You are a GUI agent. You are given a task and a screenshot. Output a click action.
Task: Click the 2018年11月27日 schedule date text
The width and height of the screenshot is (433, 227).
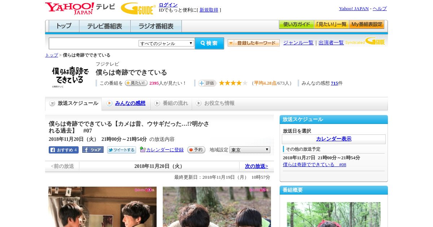pos(322,158)
